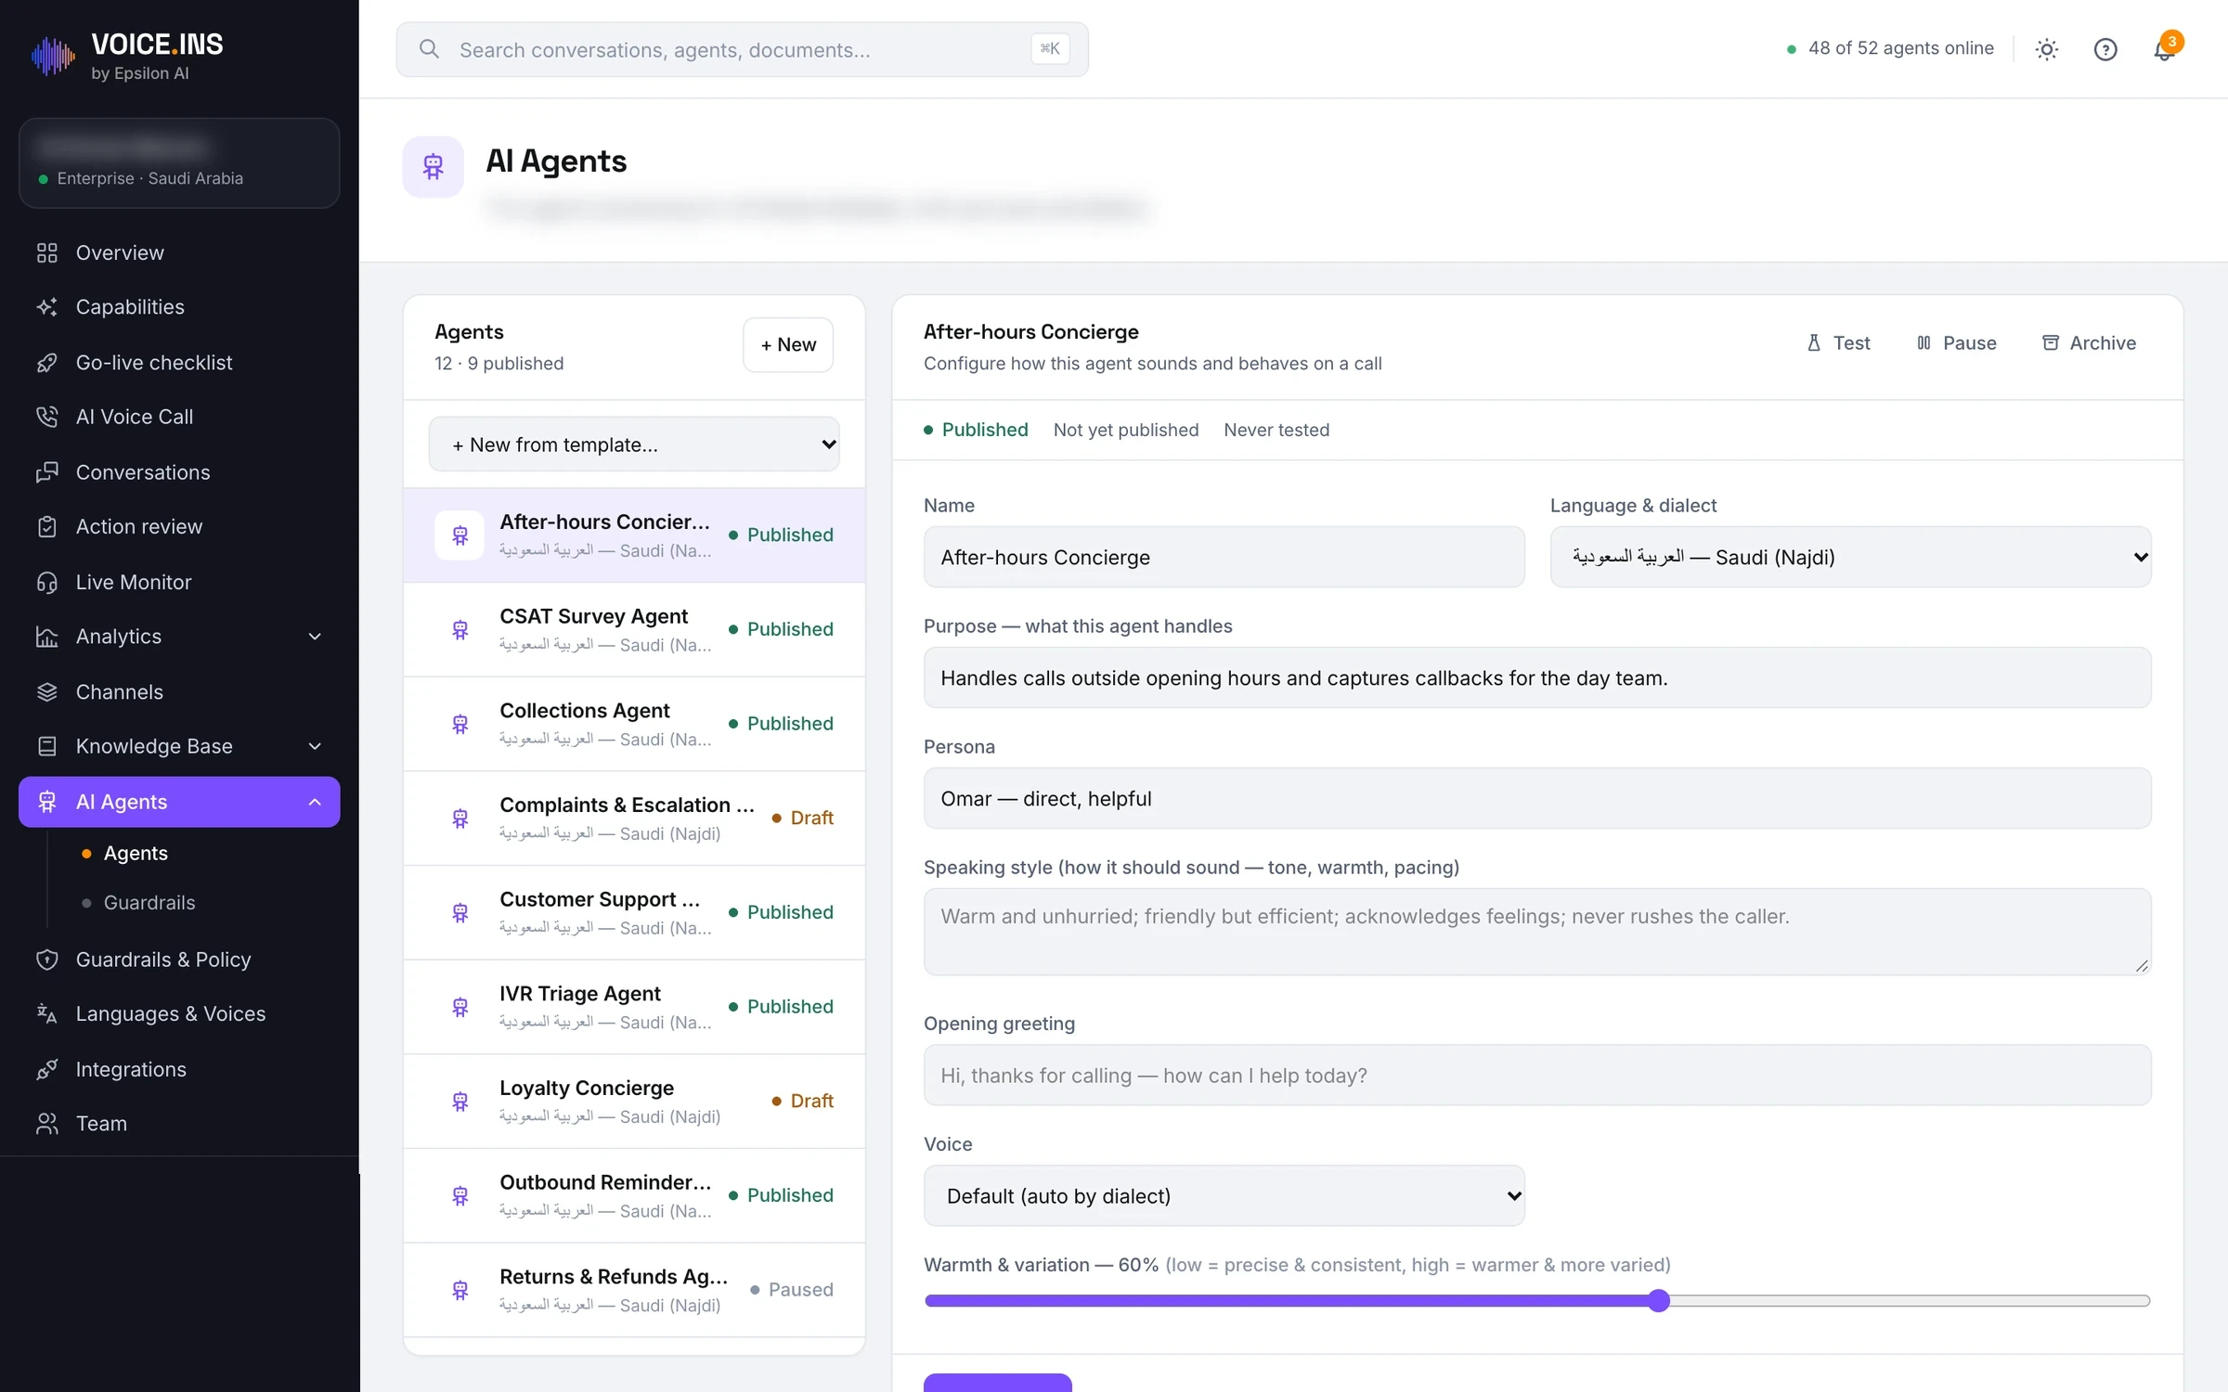Toggle the light/dark theme sun icon
Screen dimensions: 2228x1392
tap(2047, 49)
